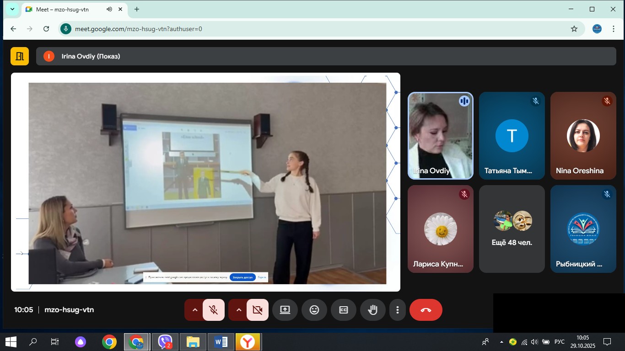The image size is (625, 351).
Task: Click the present screen button
Action: (x=285, y=310)
